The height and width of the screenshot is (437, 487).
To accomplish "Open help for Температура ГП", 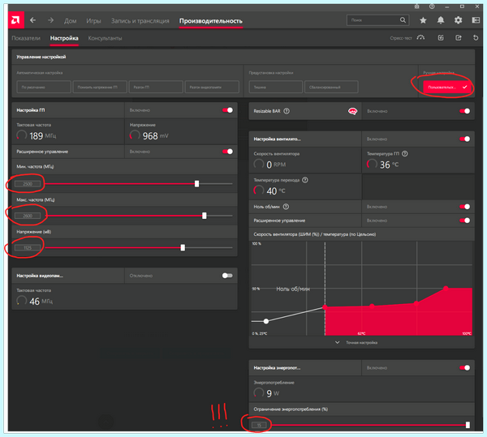I will click(405, 153).
